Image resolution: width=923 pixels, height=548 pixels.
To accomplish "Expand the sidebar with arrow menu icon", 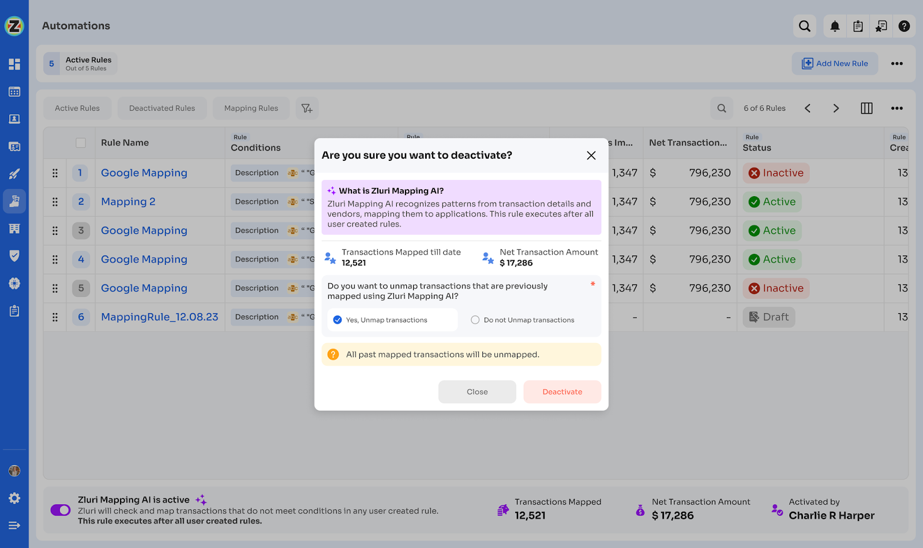I will 14,526.
